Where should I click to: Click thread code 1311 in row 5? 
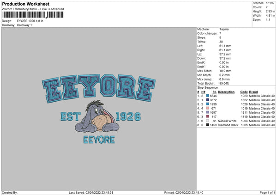coord(244,112)
